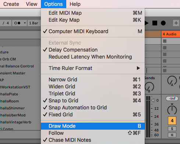Open the Help menu
180x144 pixels.
[x=75, y=4]
